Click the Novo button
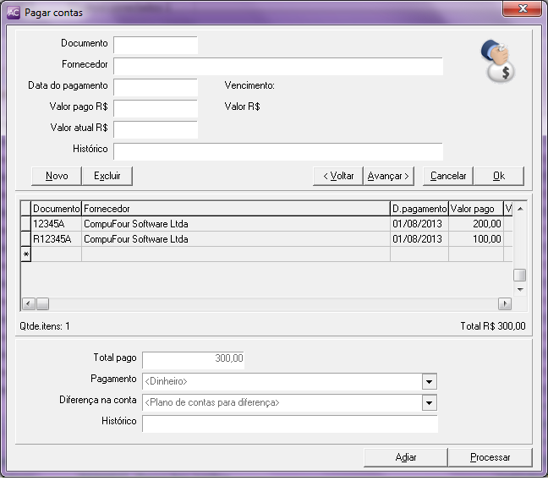The width and height of the screenshot is (548, 486). click(x=57, y=176)
